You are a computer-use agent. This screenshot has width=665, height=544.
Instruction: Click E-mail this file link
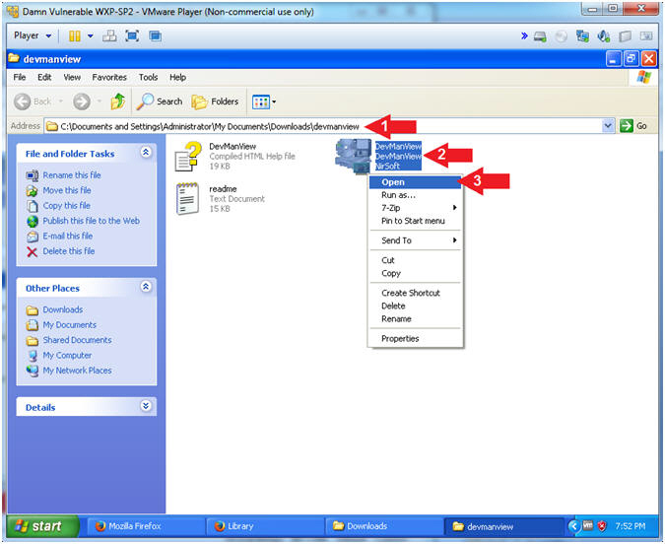pos(68,236)
